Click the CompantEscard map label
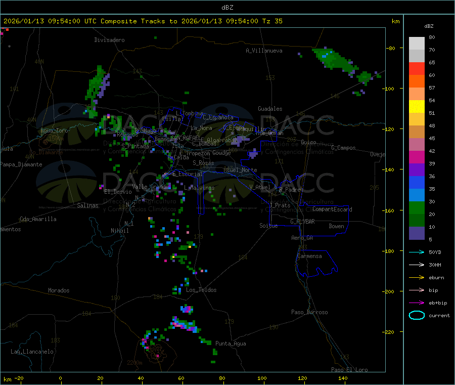Screen dimensions: 455x385 coord(332,209)
